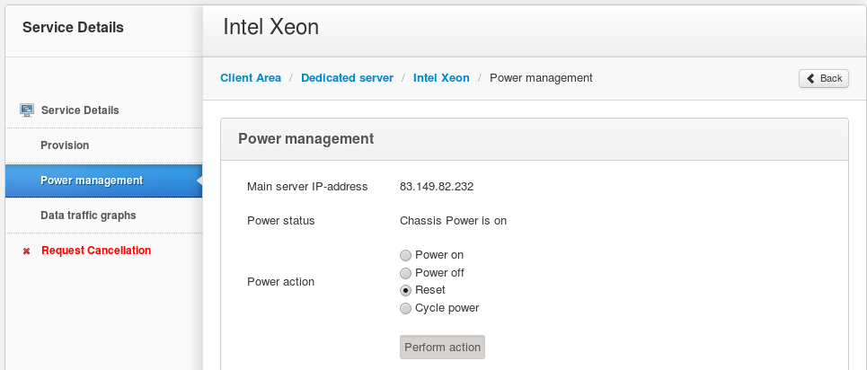The height and width of the screenshot is (370, 867).
Task: Select the Power on radio button
Action: 406,256
